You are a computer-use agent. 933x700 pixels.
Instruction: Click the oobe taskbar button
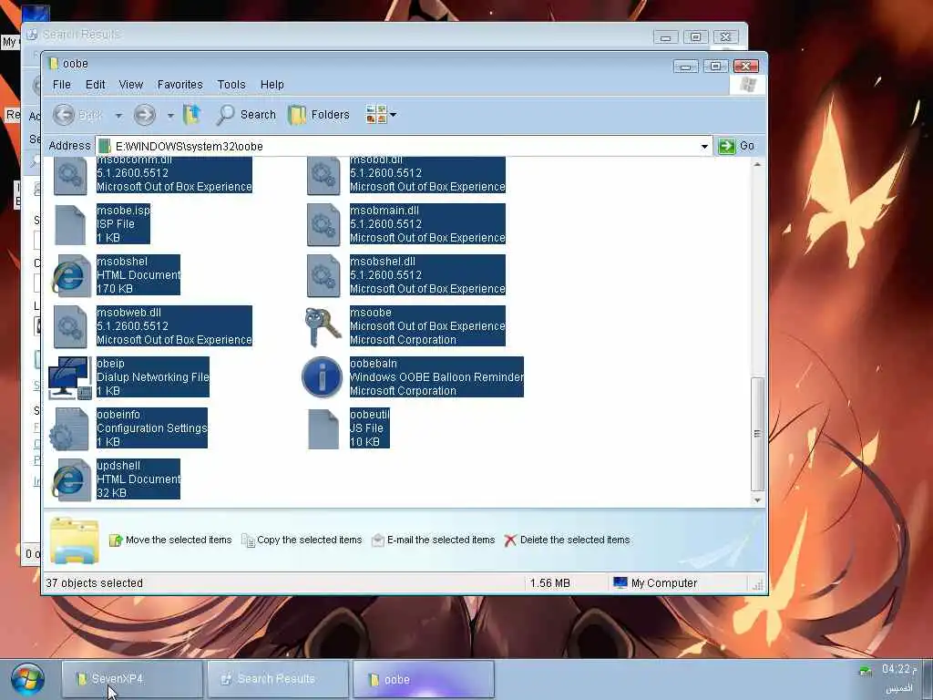pyautogui.click(x=424, y=678)
